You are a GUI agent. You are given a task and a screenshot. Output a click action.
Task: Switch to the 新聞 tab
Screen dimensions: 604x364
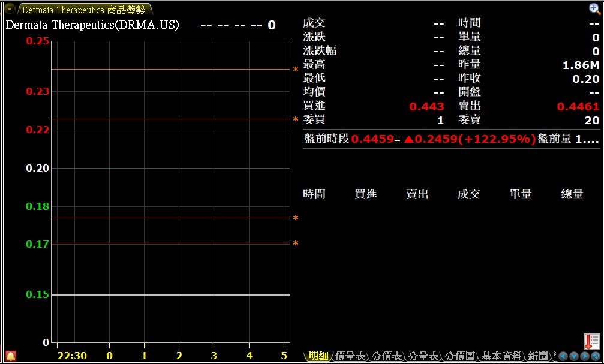point(538,356)
